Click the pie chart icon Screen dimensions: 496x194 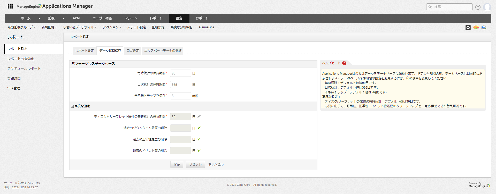click(476, 28)
